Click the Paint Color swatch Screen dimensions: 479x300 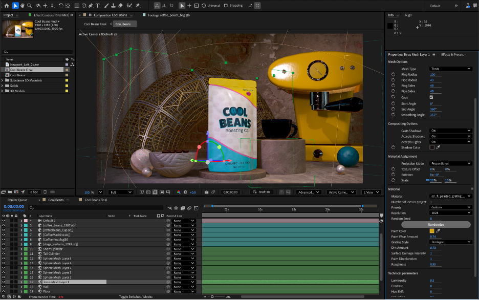[432, 231]
